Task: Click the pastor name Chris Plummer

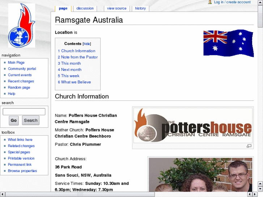Action: [85, 144]
